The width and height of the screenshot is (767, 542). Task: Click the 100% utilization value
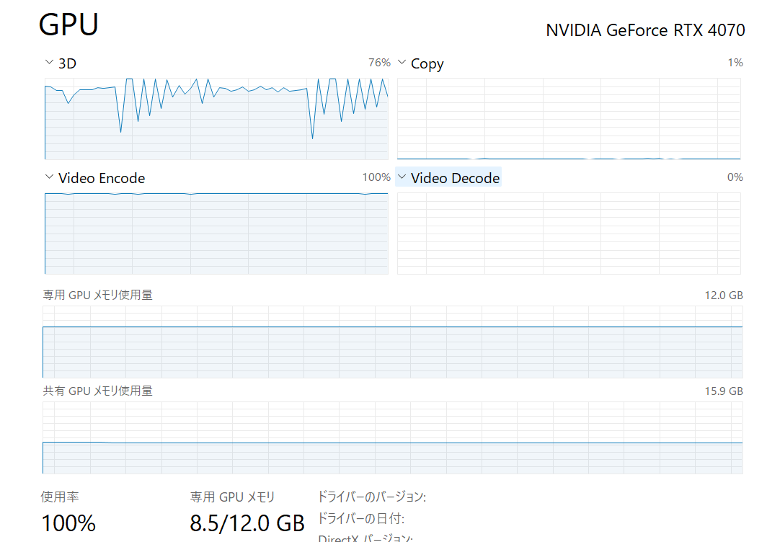click(68, 523)
